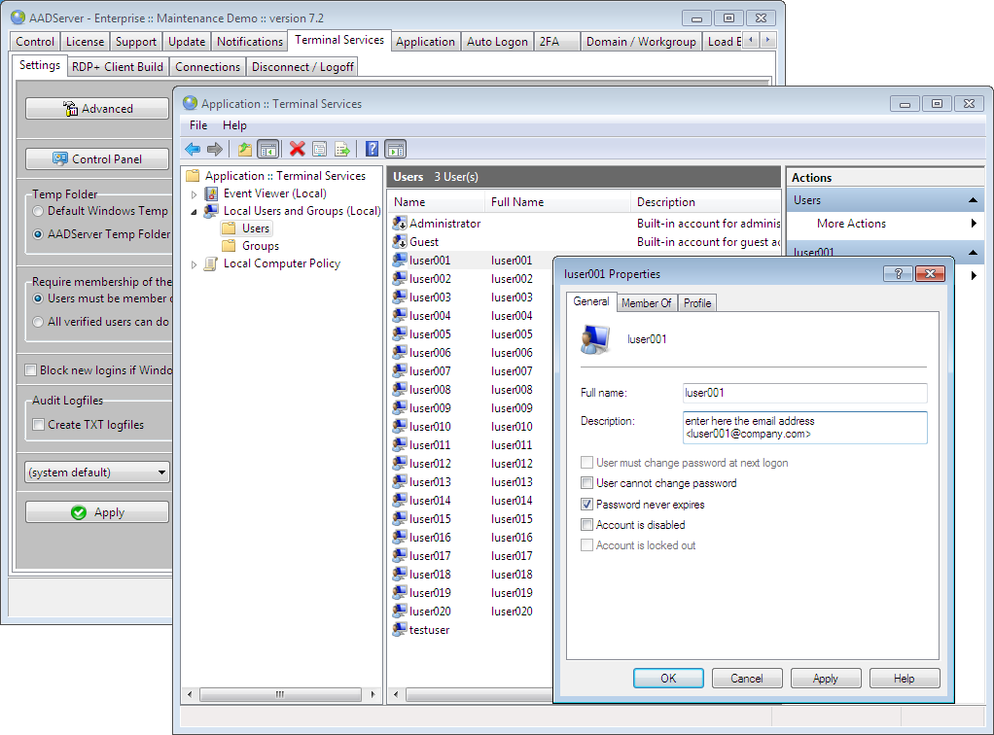Uncheck Password never expires

pos(586,505)
